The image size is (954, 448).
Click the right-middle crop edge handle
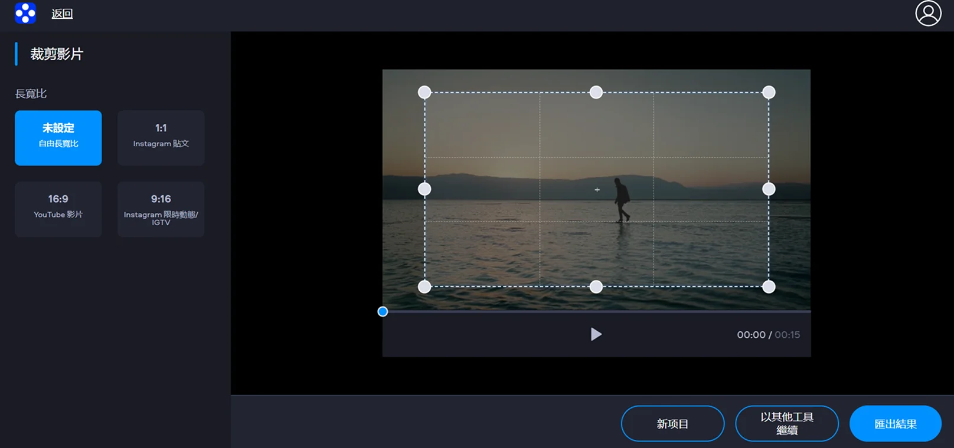[x=769, y=189]
